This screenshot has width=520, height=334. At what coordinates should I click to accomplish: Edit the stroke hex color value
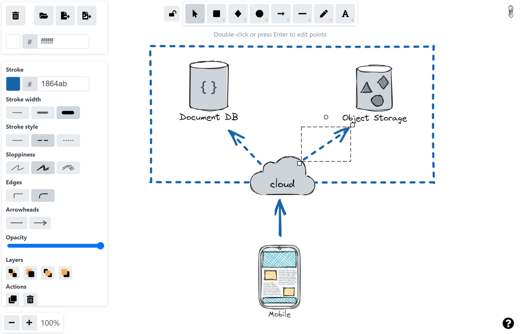(63, 84)
